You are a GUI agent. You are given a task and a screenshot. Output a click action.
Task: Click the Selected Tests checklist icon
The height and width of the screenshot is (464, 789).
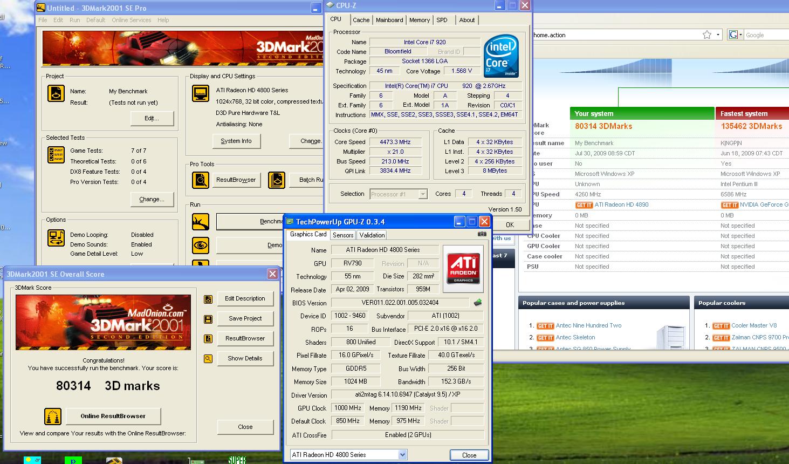point(56,155)
